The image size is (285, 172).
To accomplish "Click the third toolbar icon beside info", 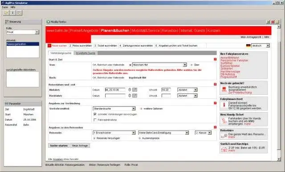I will pos(19,13).
